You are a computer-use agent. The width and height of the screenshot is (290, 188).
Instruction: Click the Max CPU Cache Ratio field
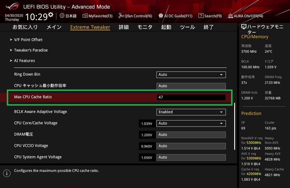191,97
